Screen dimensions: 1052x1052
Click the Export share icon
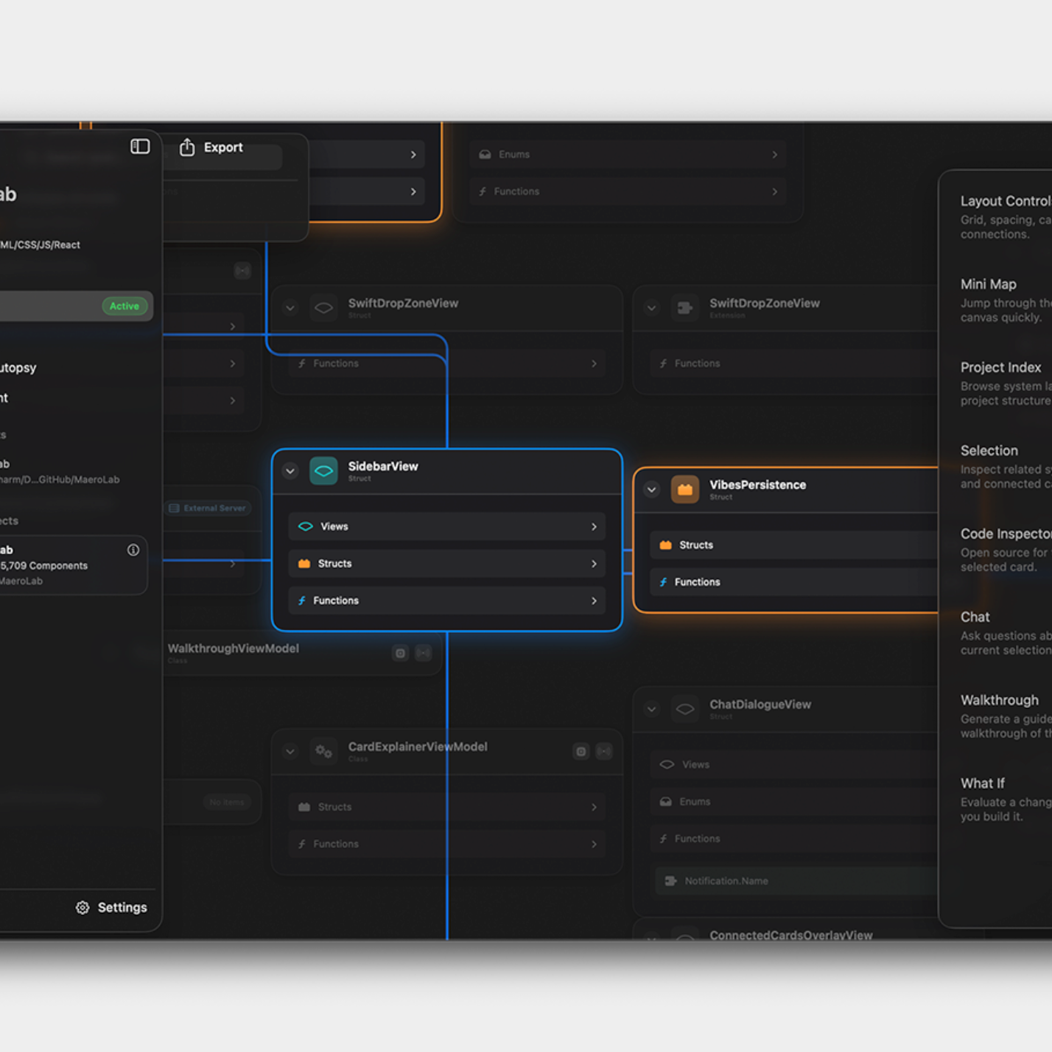point(187,147)
